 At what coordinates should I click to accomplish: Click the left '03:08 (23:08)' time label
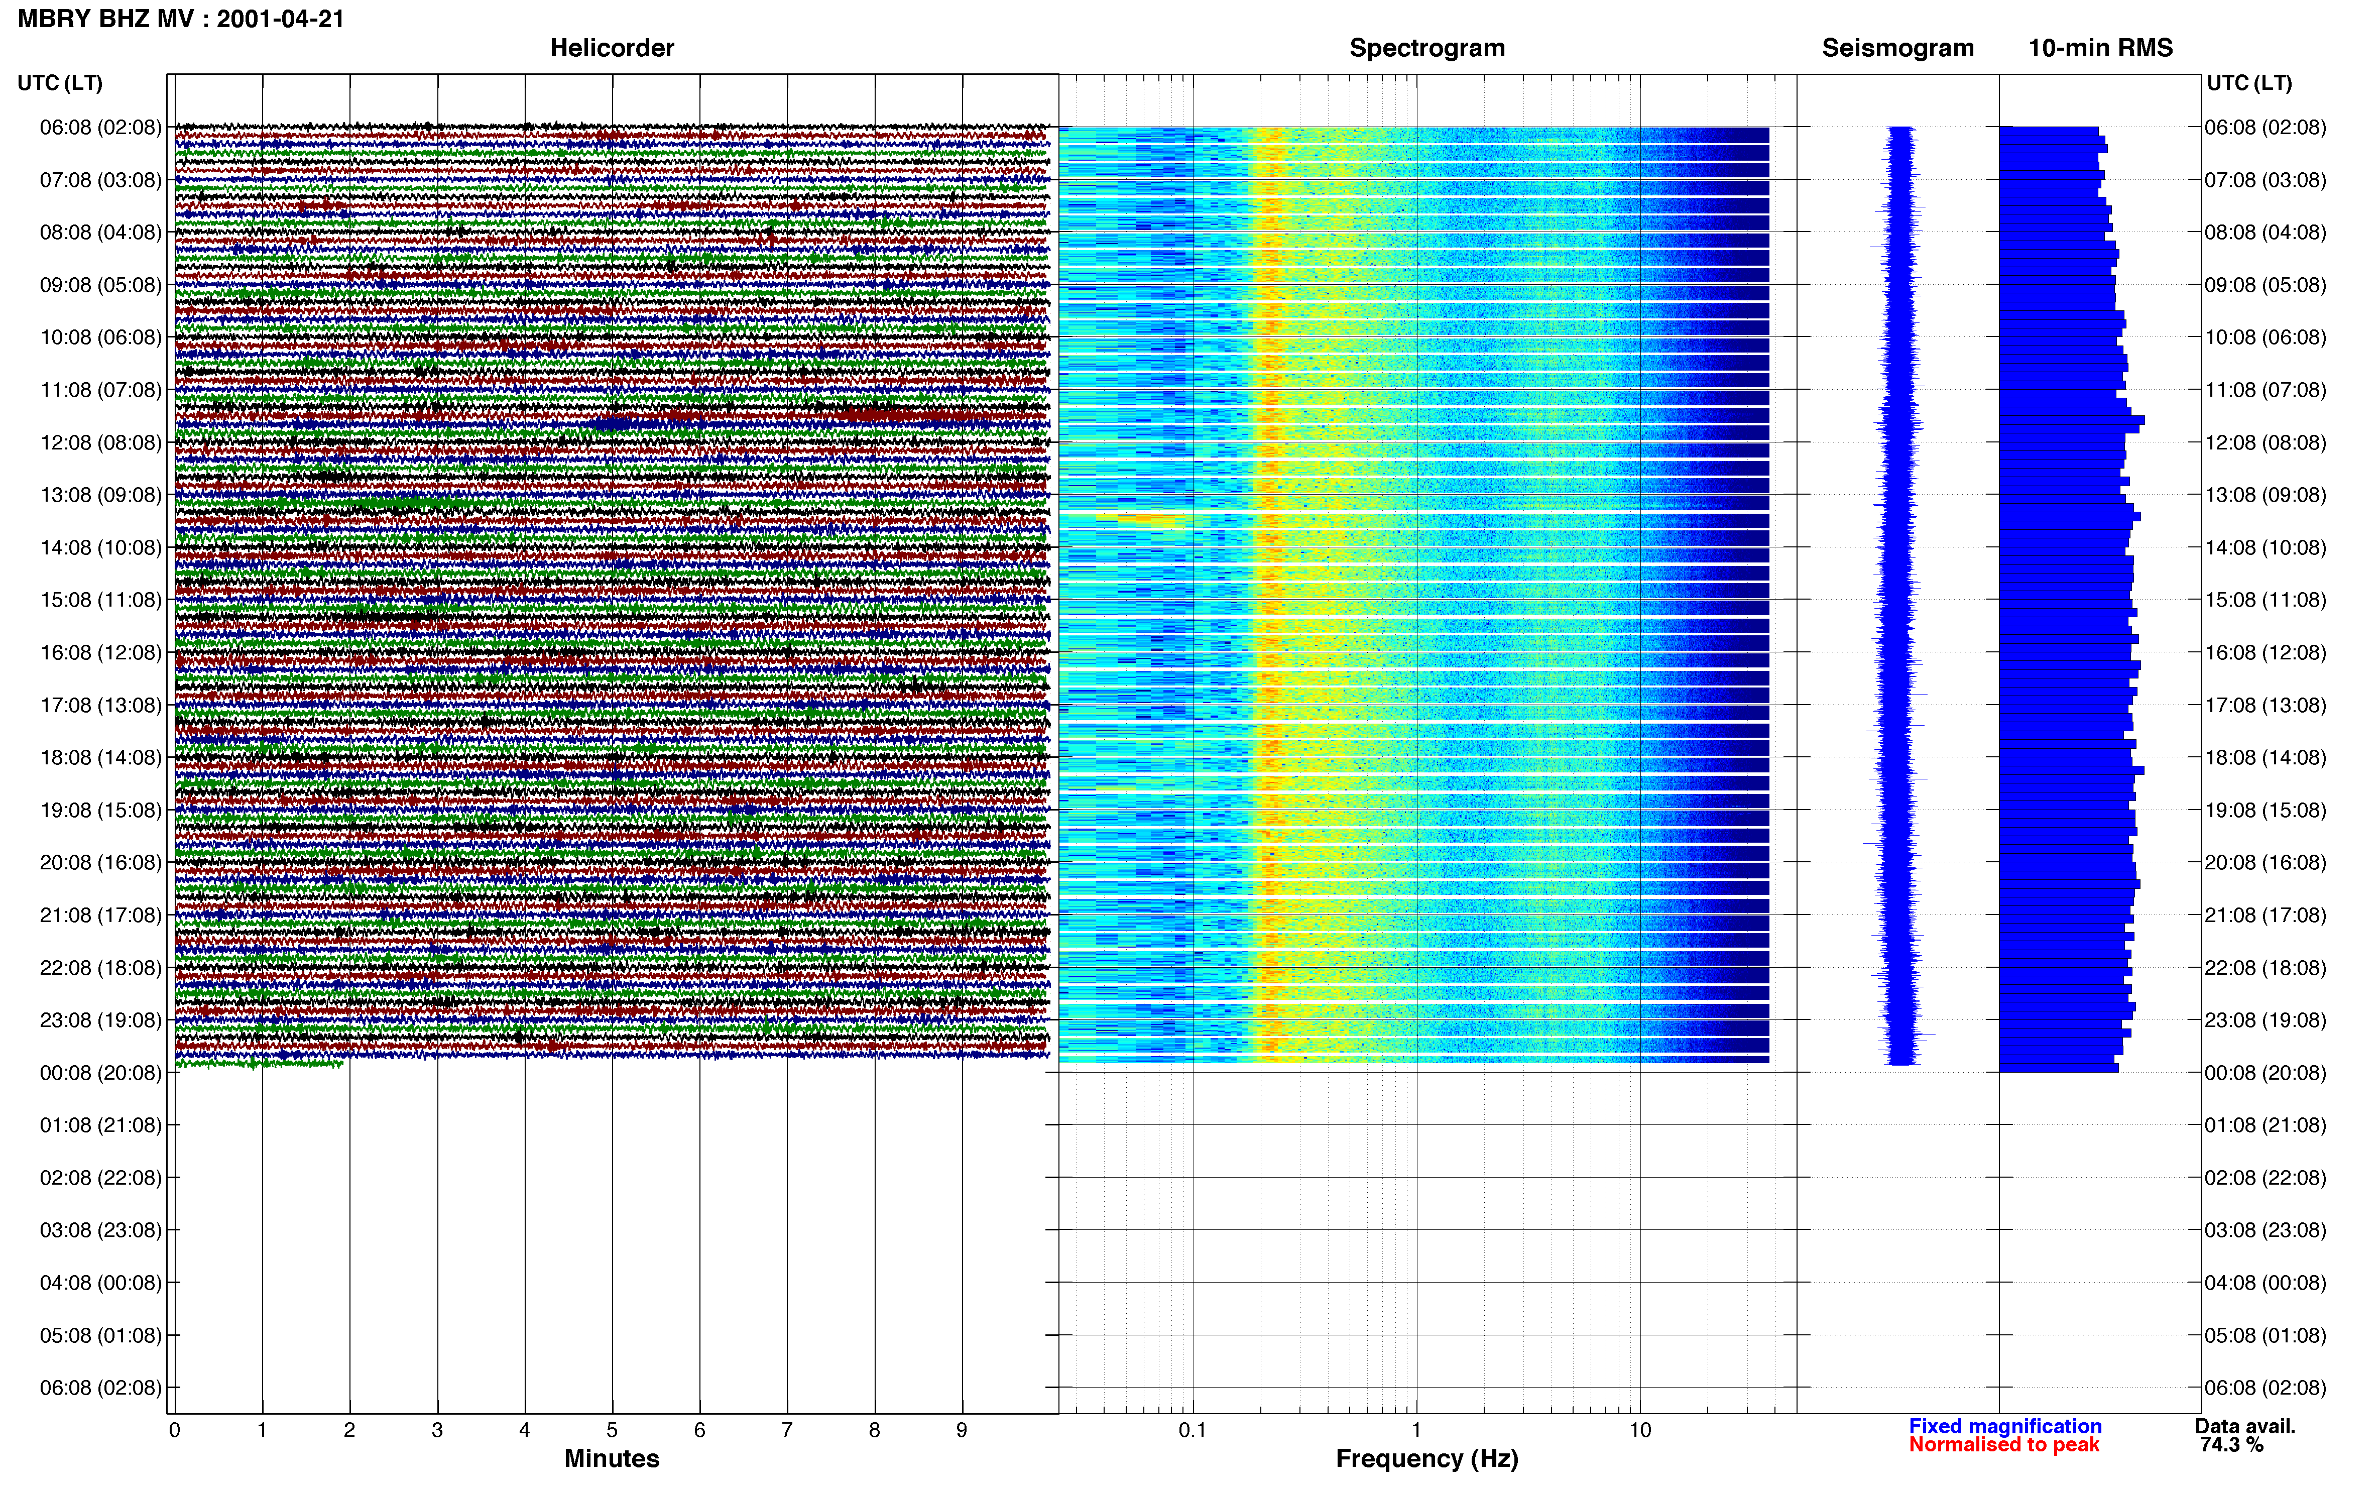[x=100, y=1230]
